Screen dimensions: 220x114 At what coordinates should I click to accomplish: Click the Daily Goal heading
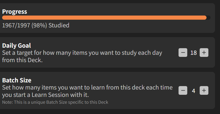16,46
